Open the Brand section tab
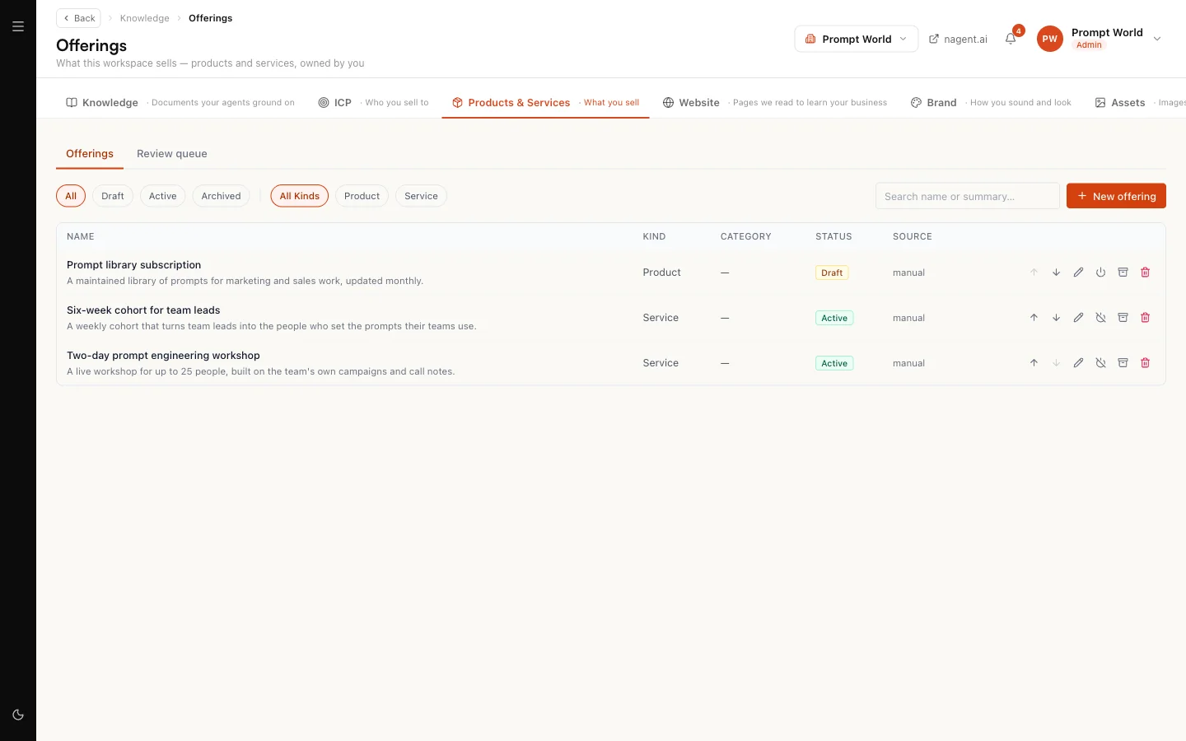Image resolution: width=1186 pixels, height=741 pixels. 991,103
